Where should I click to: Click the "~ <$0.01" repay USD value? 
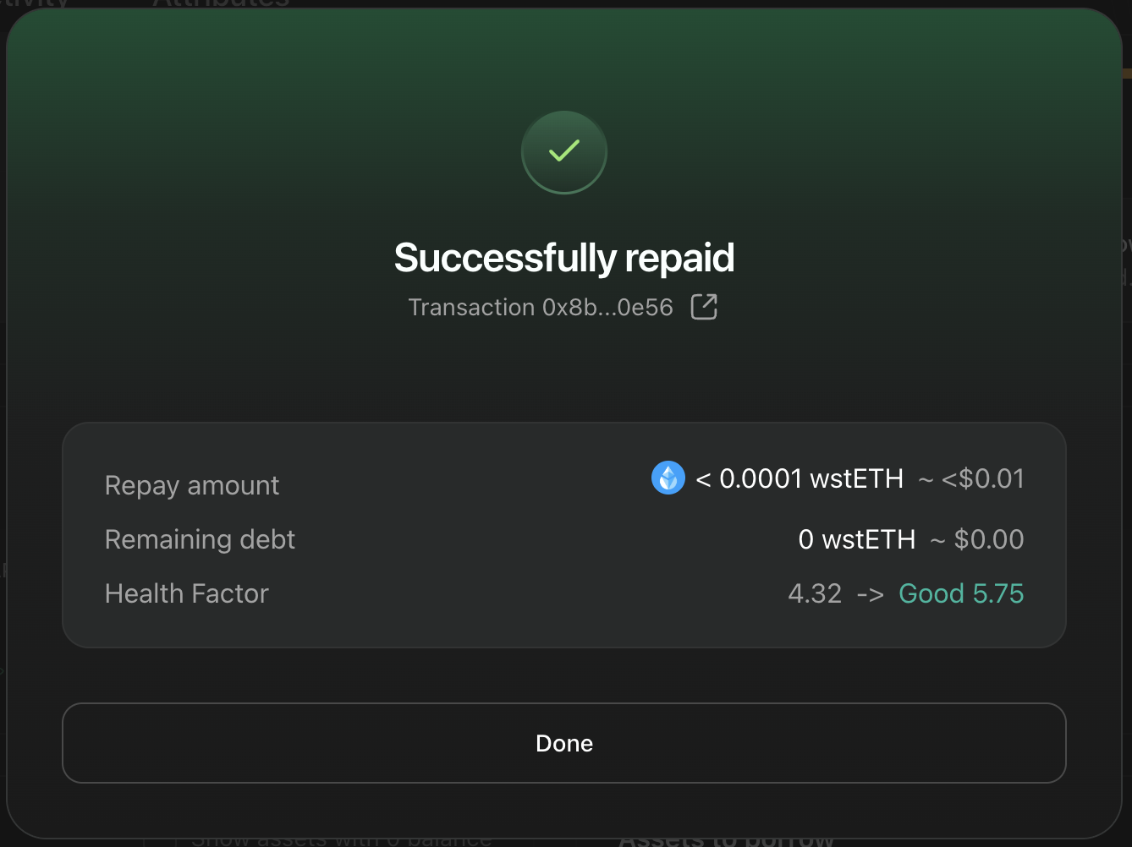point(971,479)
